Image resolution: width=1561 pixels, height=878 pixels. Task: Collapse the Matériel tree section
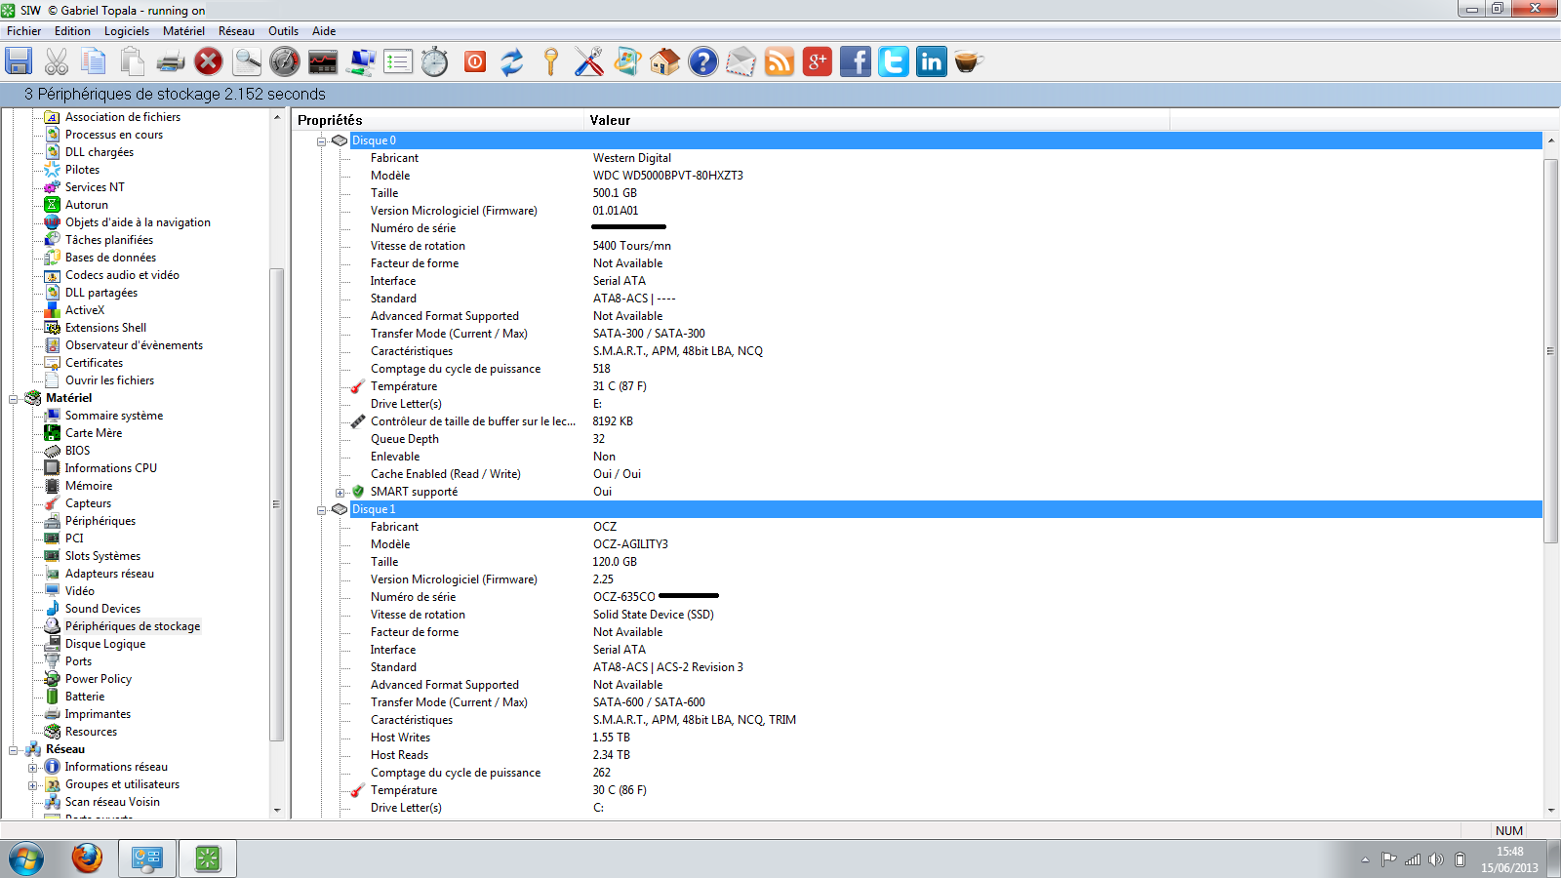pyautogui.click(x=14, y=399)
